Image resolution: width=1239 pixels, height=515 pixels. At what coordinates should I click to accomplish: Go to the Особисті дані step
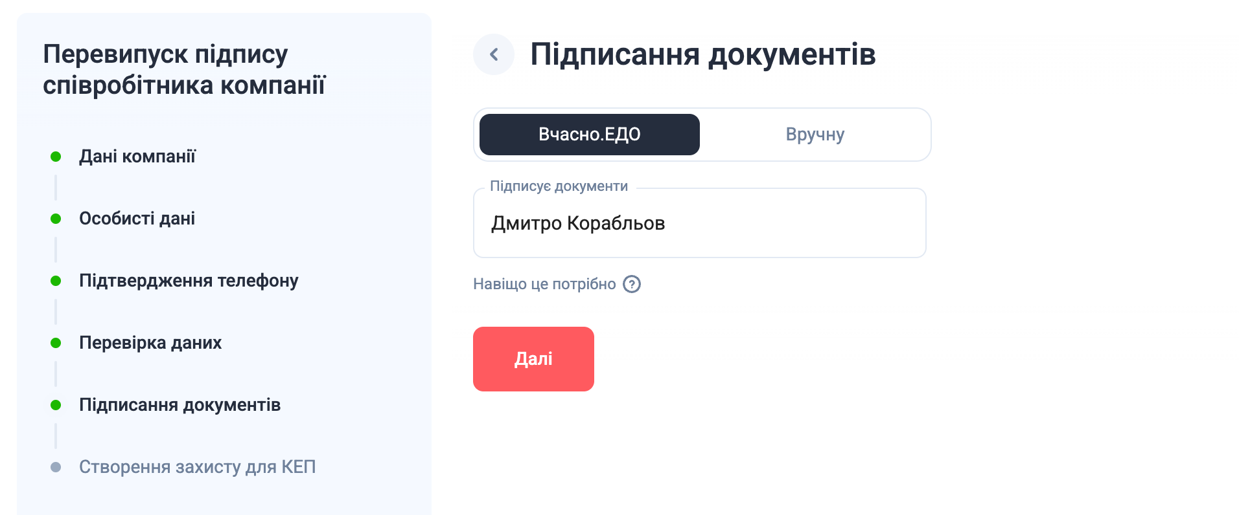coord(137,219)
